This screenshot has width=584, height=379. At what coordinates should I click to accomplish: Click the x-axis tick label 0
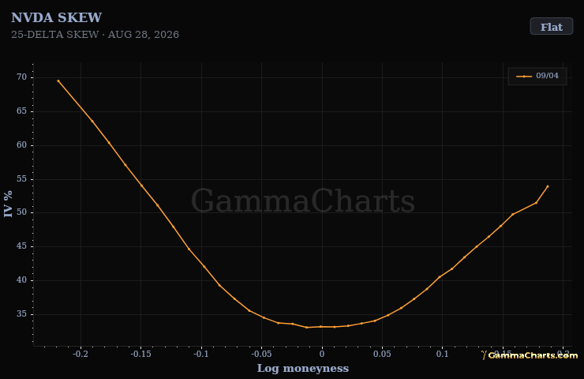pos(322,354)
